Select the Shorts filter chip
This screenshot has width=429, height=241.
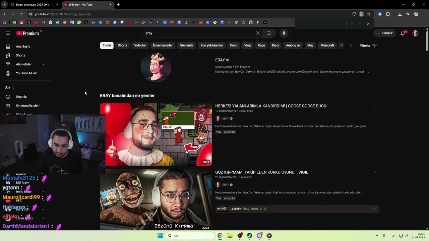tap(122, 46)
